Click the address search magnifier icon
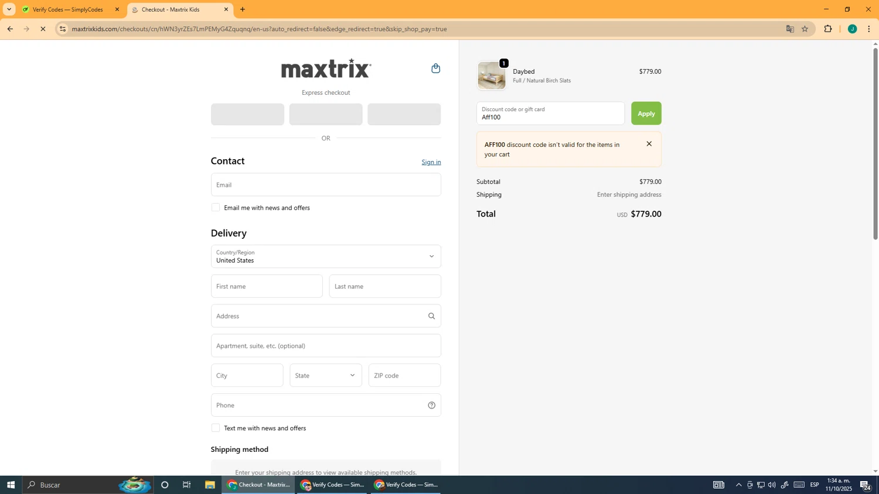Viewport: 879px width, 494px height. coord(431,316)
